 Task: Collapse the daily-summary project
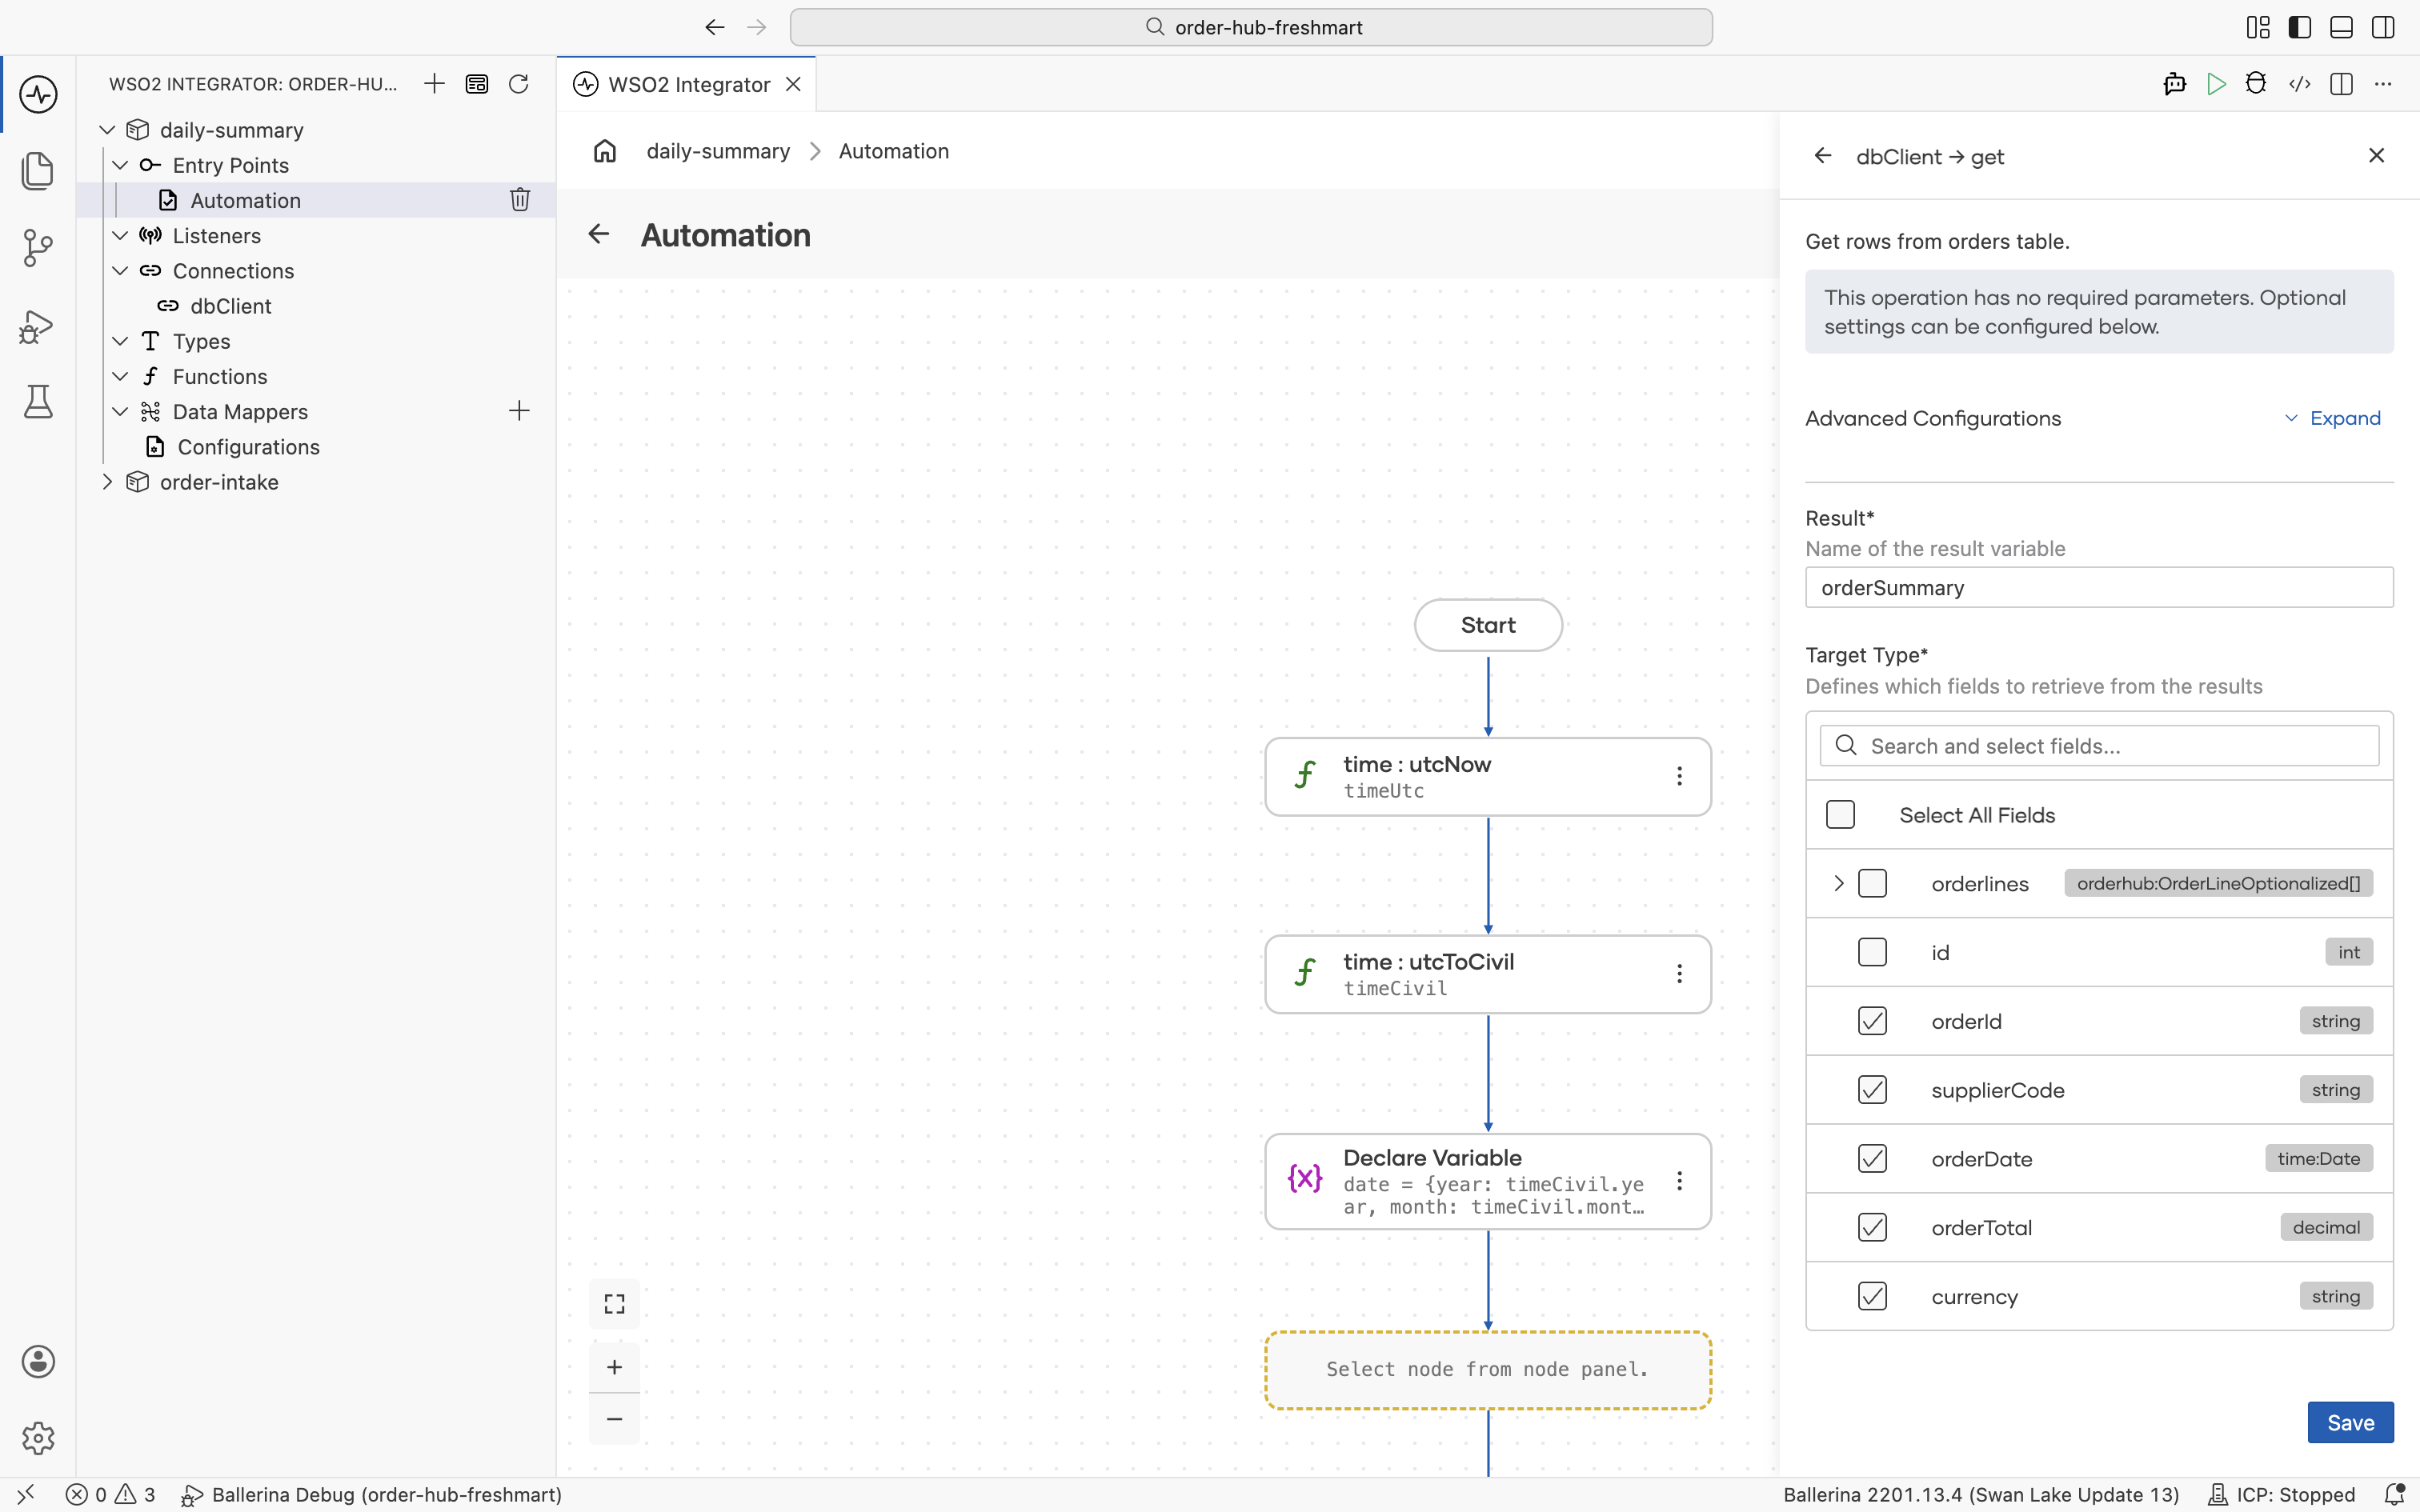(x=107, y=130)
